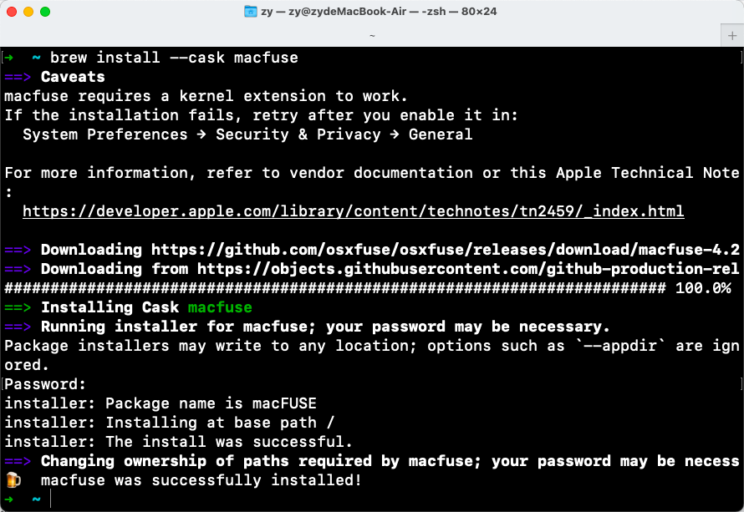This screenshot has width=744, height=512.
Task: Open a new terminal tab with the plus button
Action: click(x=732, y=36)
